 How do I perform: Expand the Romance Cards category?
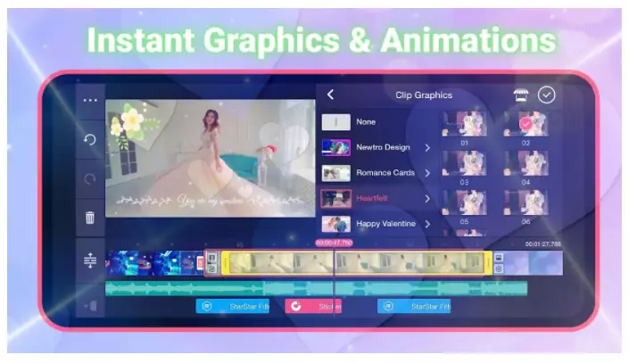click(427, 173)
